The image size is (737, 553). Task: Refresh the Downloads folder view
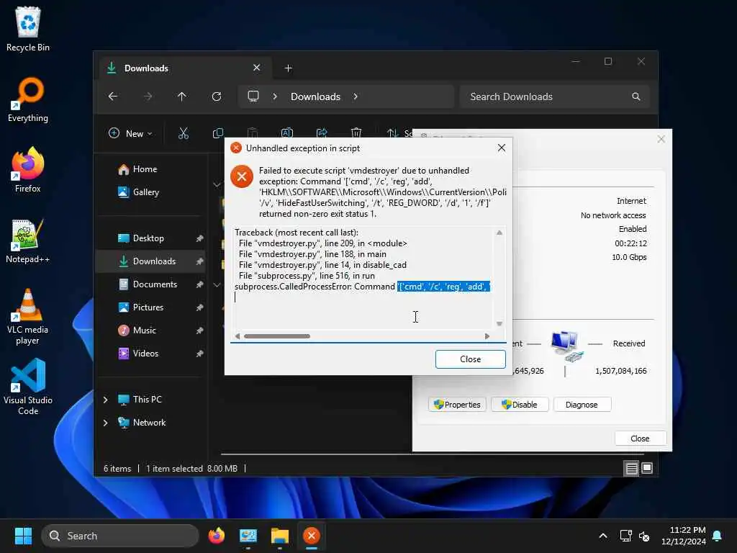217,96
